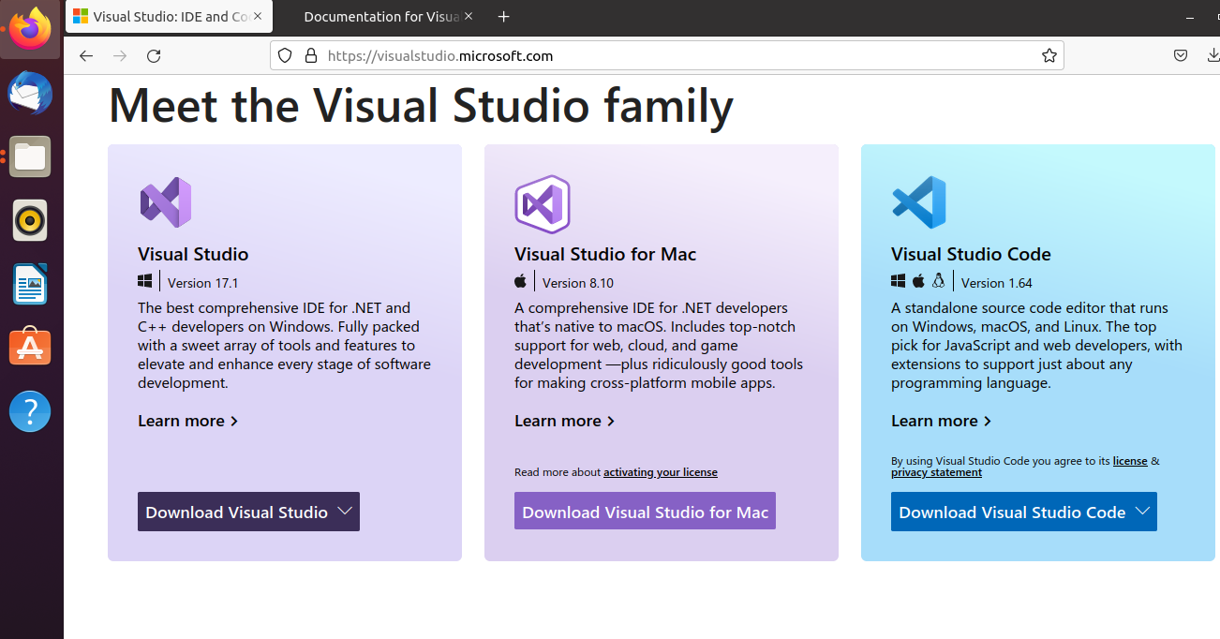
Task: Go back one page in browser
Action: pyautogui.click(x=86, y=56)
